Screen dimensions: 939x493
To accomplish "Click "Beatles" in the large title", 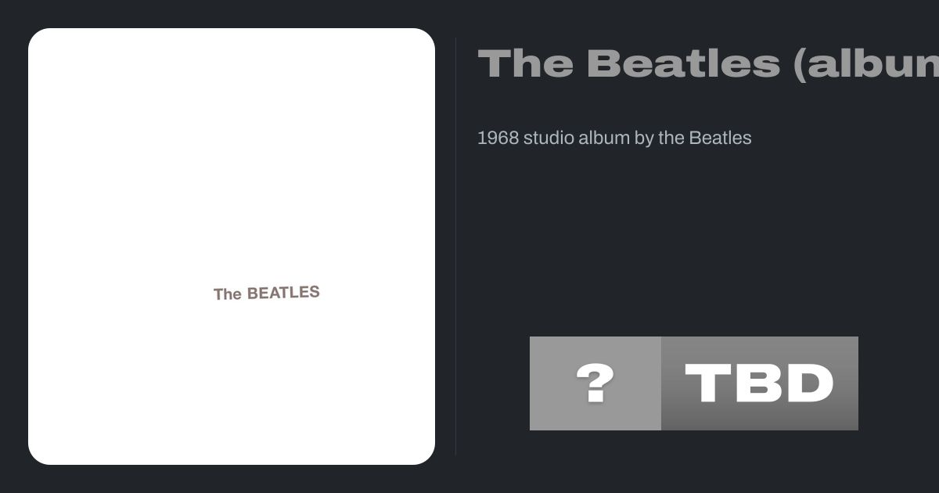I will click(682, 63).
